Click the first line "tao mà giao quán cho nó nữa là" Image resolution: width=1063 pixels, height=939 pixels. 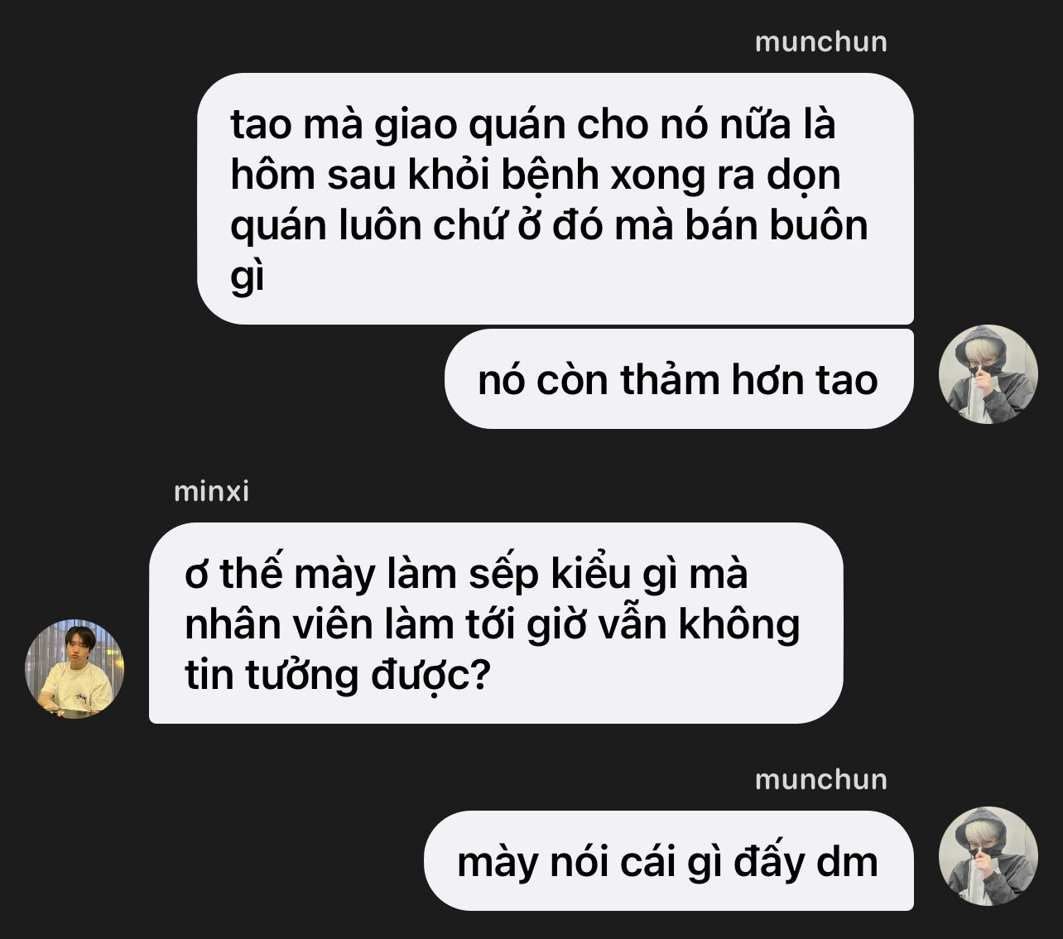(533, 124)
